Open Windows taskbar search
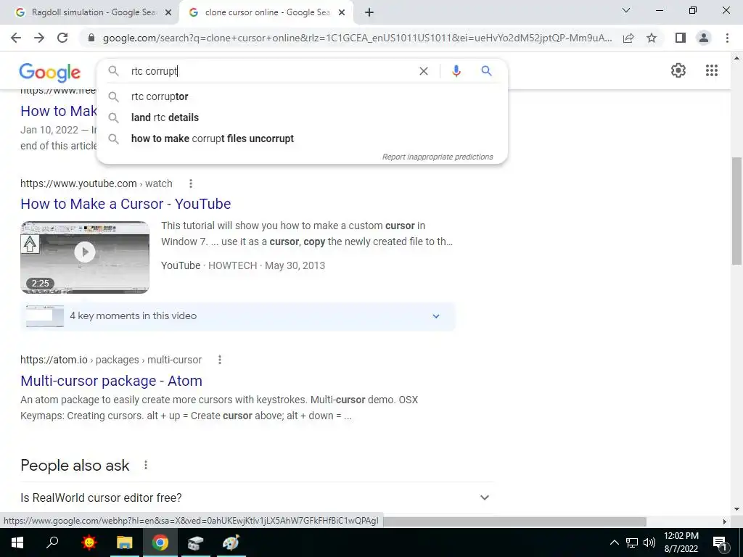The image size is (743, 557). coord(52,542)
